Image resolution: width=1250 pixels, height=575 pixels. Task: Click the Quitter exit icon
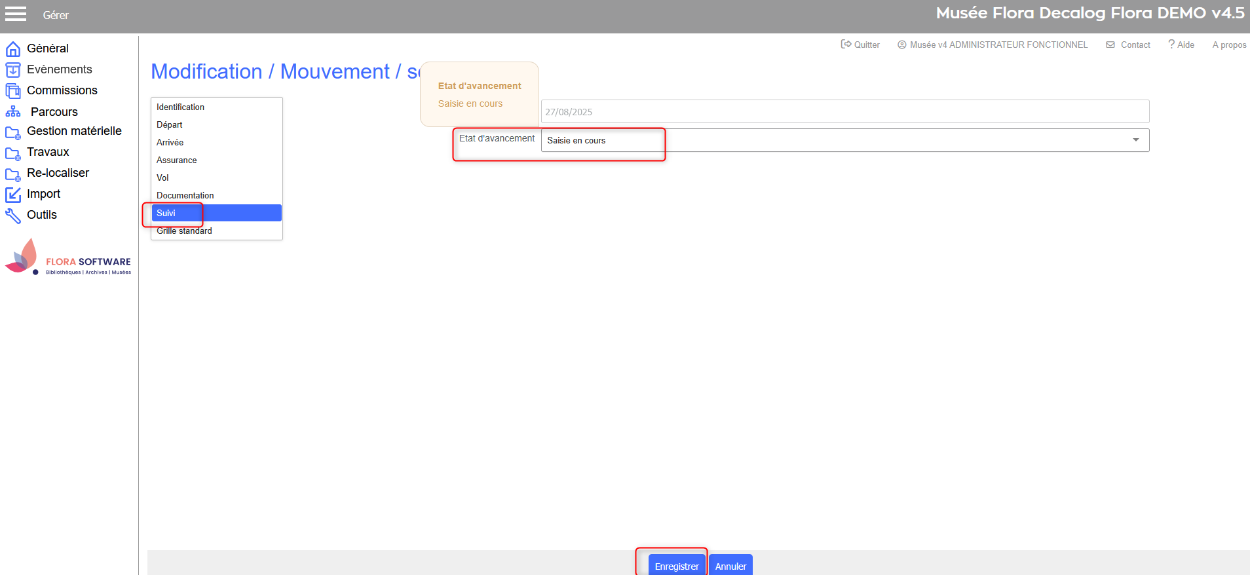(x=846, y=45)
